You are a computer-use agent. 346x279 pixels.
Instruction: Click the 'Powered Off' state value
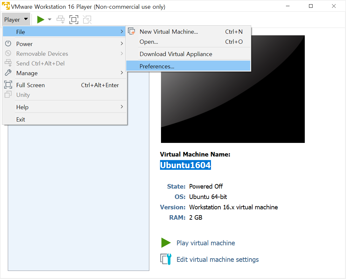pyautogui.click(x=206, y=186)
